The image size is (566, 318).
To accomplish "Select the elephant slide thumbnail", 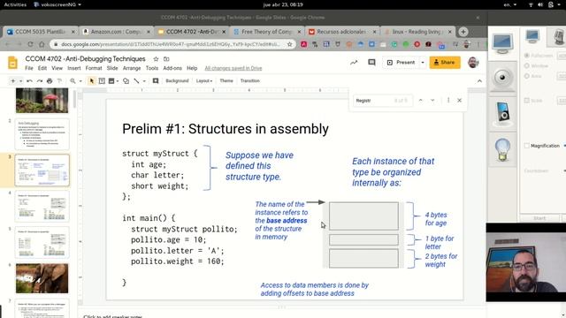I will 42,278.
